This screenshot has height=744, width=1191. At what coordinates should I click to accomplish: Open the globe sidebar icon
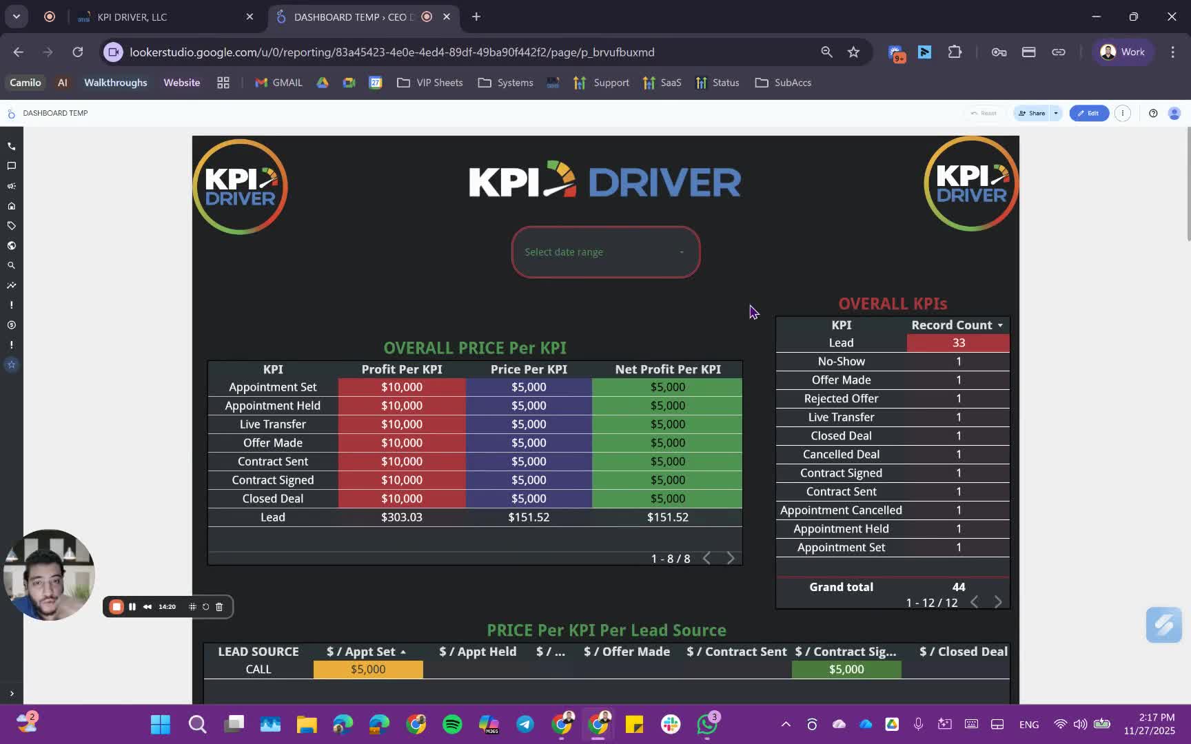tap(11, 245)
